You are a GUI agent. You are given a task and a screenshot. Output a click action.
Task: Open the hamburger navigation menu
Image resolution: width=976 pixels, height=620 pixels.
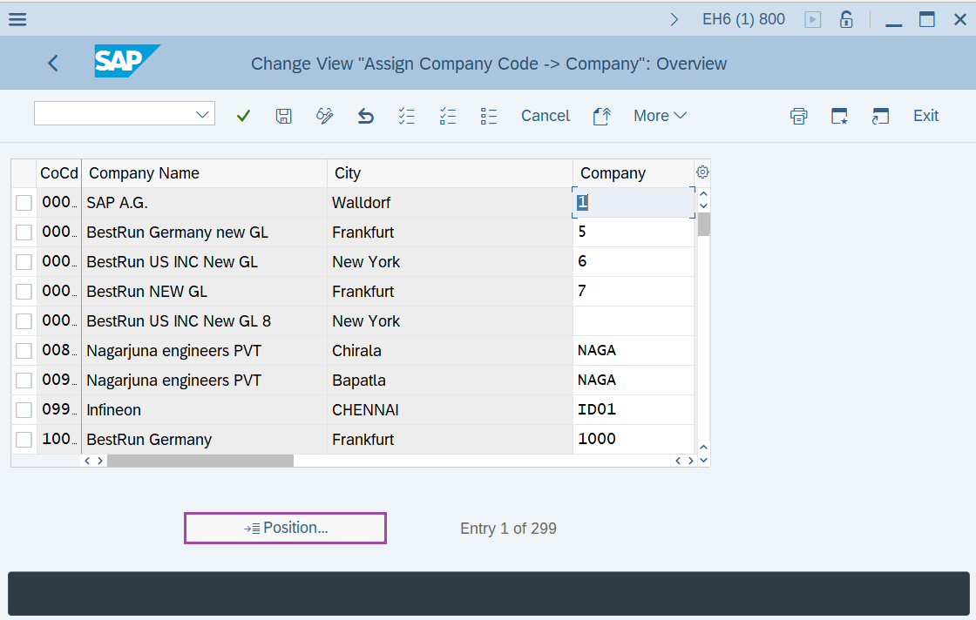17,18
